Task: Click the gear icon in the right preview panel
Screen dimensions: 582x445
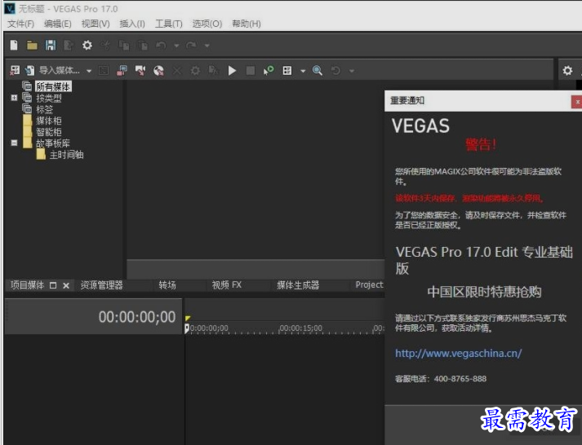Action: [x=567, y=70]
